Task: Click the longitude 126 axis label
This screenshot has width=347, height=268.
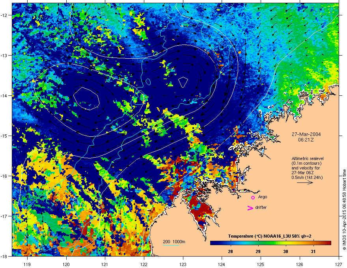Action: (300, 264)
